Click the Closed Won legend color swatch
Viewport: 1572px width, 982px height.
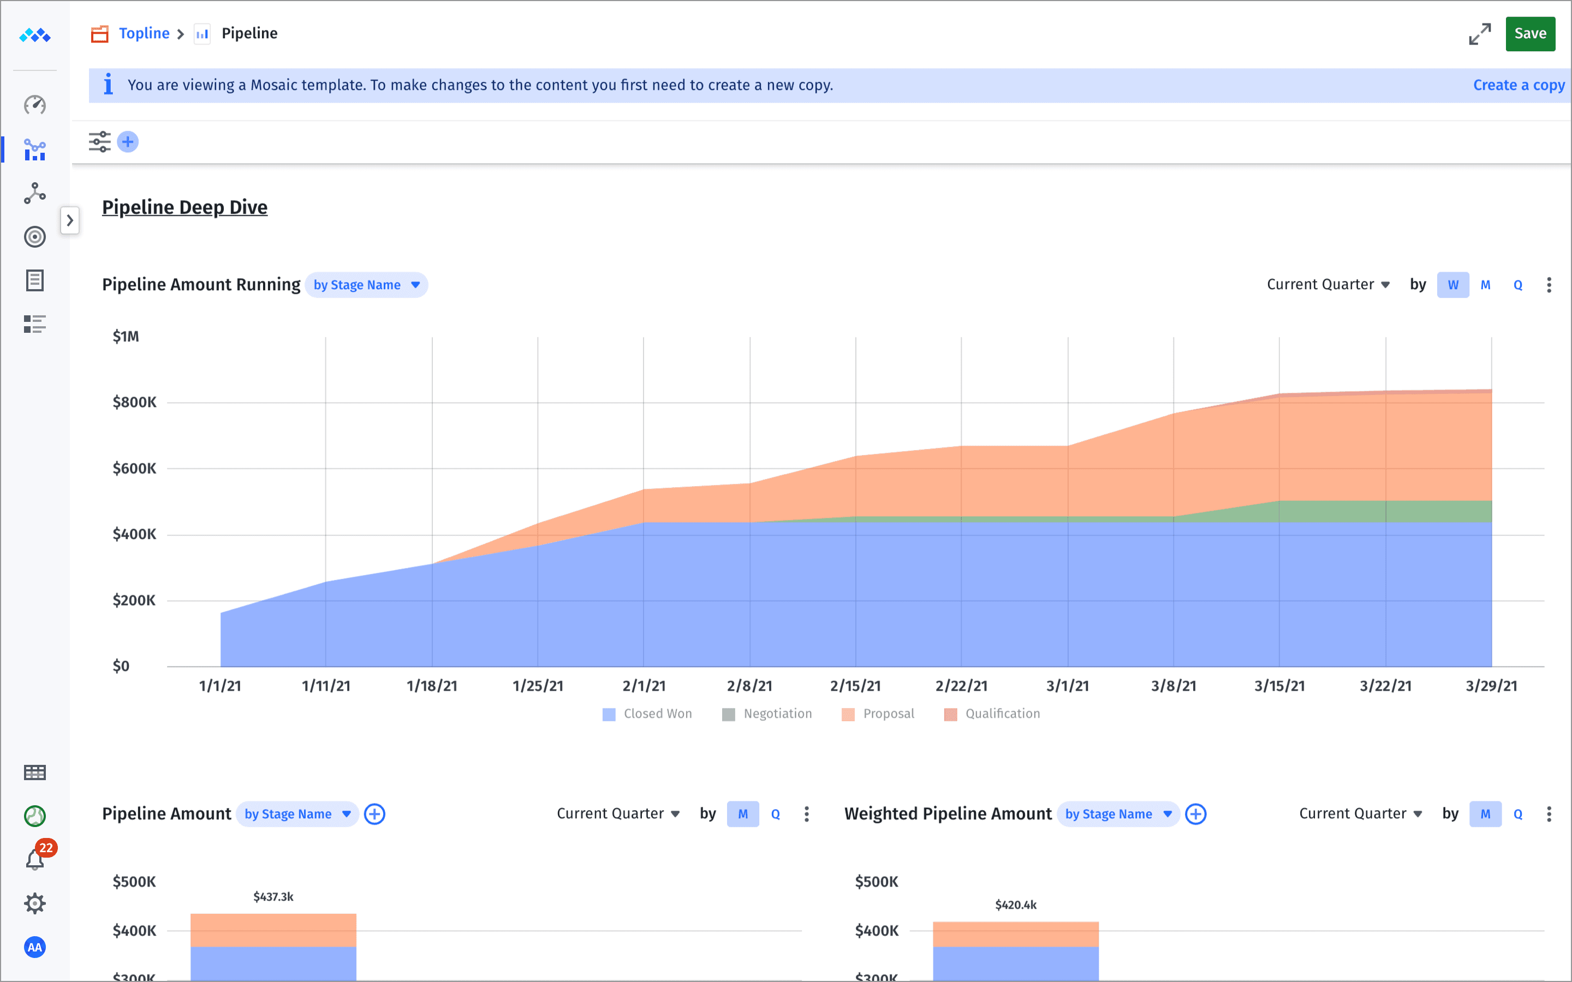(x=608, y=713)
